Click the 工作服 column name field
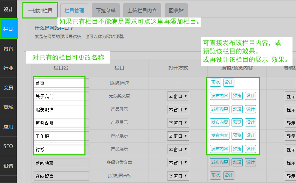This screenshot has width=296, height=183. coord(60,136)
